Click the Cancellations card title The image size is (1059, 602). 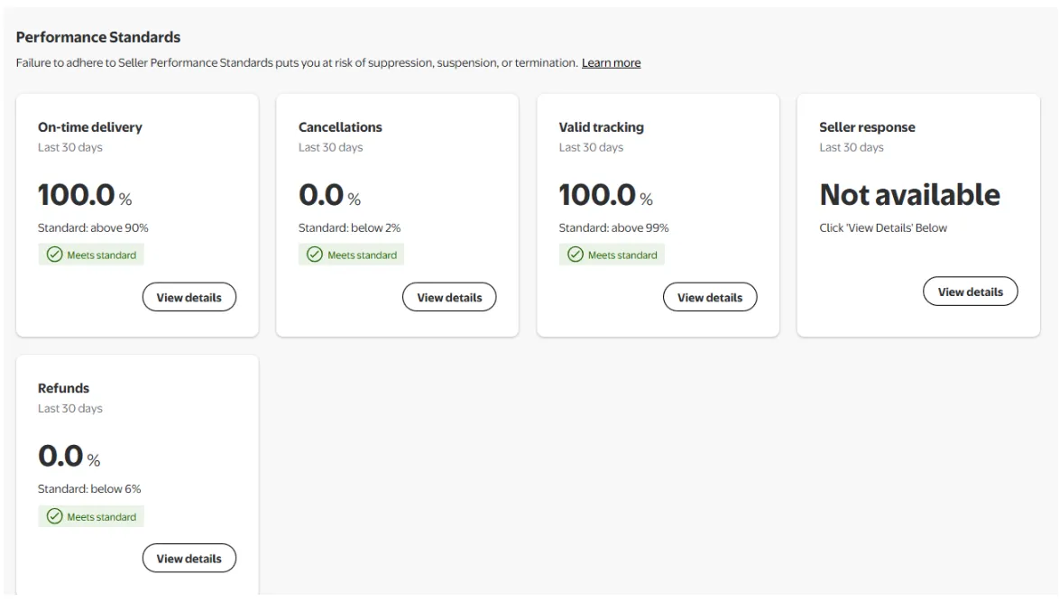click(x=340, y=127)
